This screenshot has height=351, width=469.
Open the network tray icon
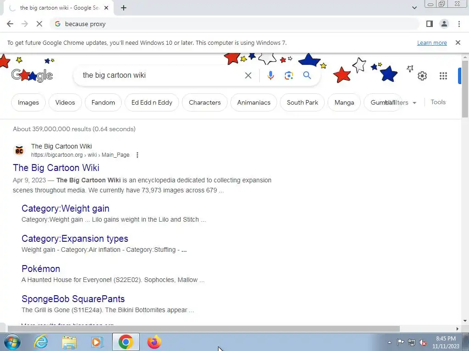[x=412, y=342]
